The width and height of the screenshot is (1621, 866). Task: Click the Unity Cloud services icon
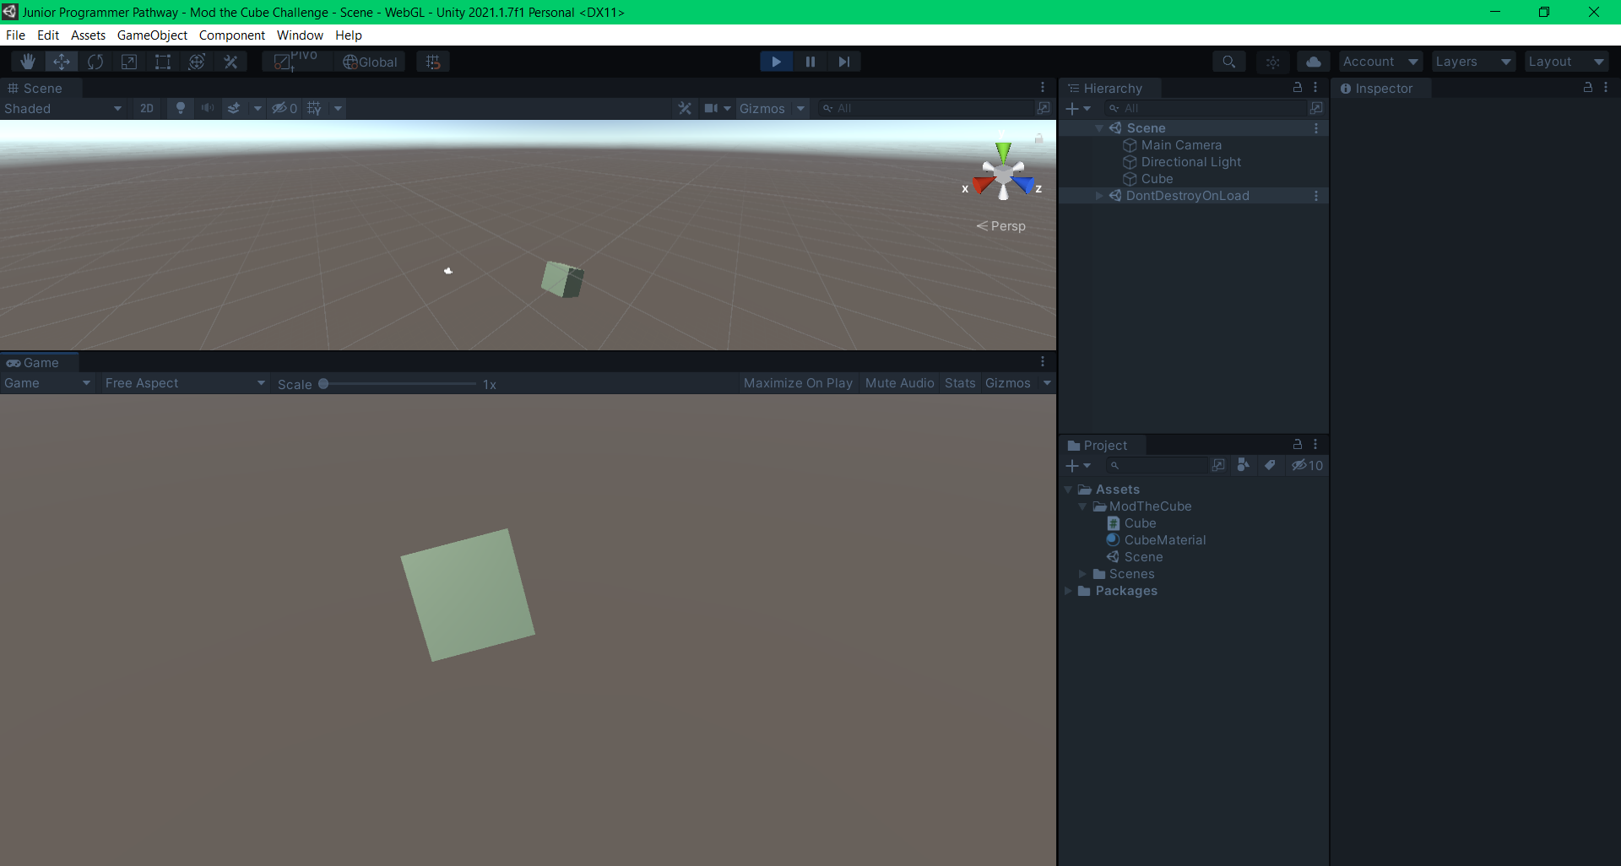pyautogui.click(x=1314, y=61)
